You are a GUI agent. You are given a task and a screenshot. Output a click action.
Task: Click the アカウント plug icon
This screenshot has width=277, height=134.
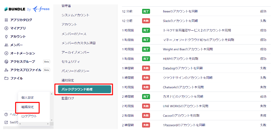pyautogui.click(x=6, y=37)
